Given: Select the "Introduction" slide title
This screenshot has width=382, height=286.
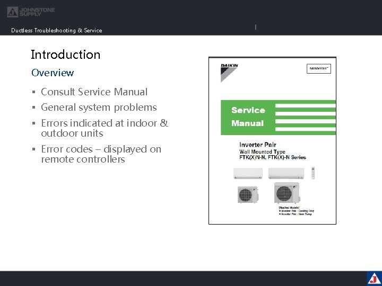Looking at the screenshot, I should pyautogui.click(x=66, y=55).
